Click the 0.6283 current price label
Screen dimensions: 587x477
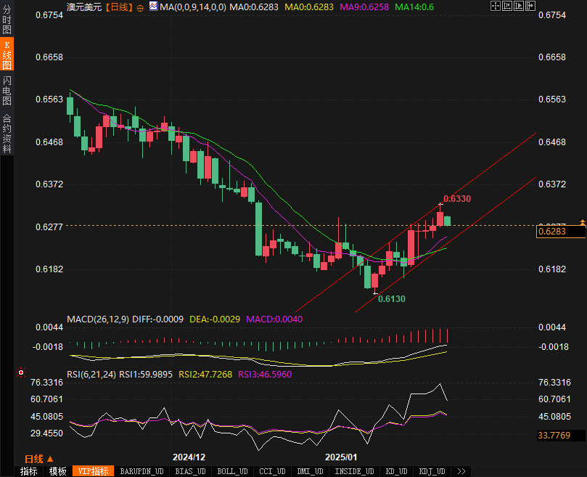coord(560,232)
